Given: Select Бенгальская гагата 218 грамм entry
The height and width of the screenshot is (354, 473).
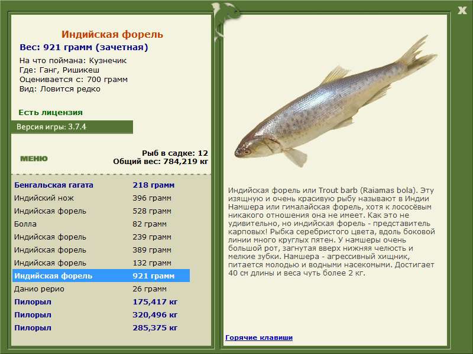Looking at the screenshot, I should click(101, 185).
